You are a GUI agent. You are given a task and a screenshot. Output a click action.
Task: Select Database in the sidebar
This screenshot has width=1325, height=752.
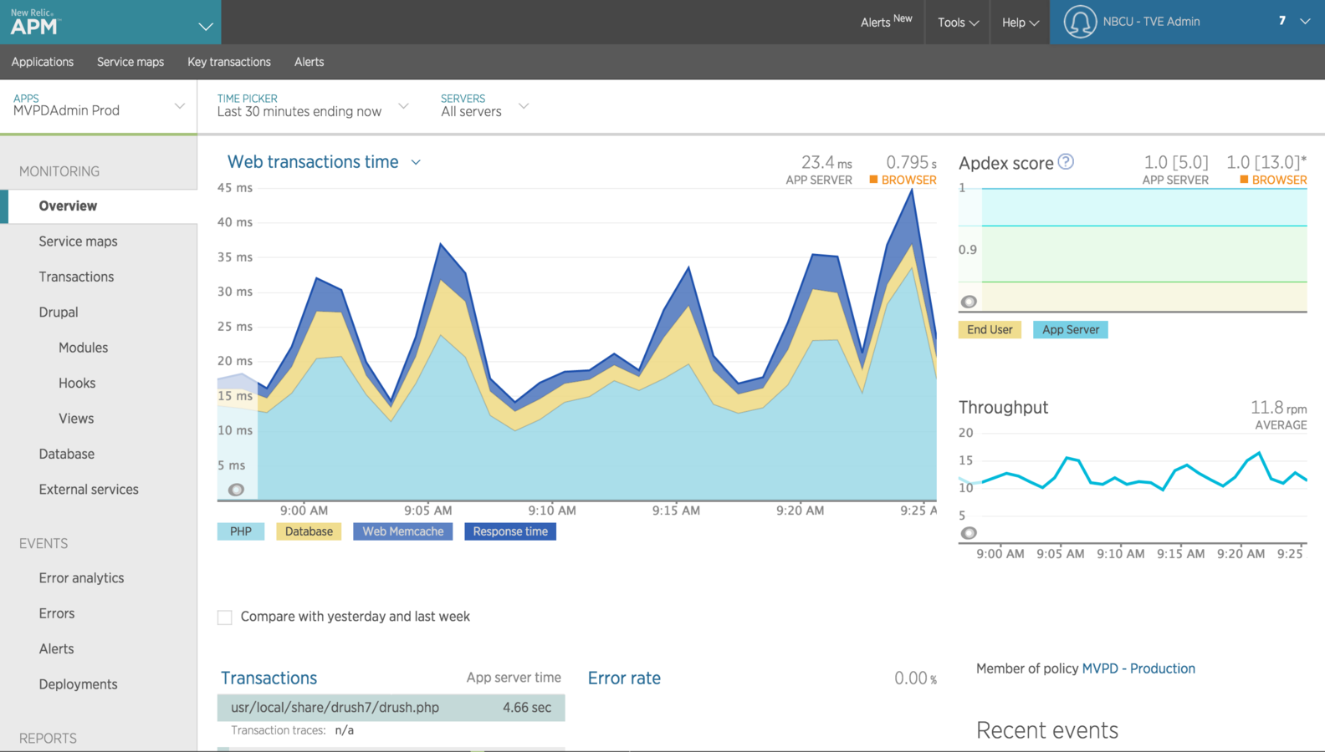tap(66, 455)
